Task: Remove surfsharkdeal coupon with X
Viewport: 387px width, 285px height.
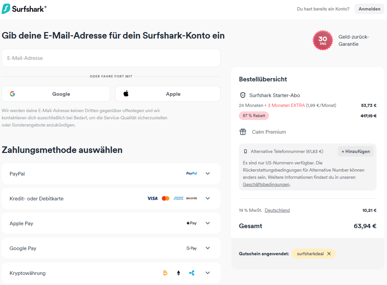Action: pyautogui.click(x=329, y=254)
